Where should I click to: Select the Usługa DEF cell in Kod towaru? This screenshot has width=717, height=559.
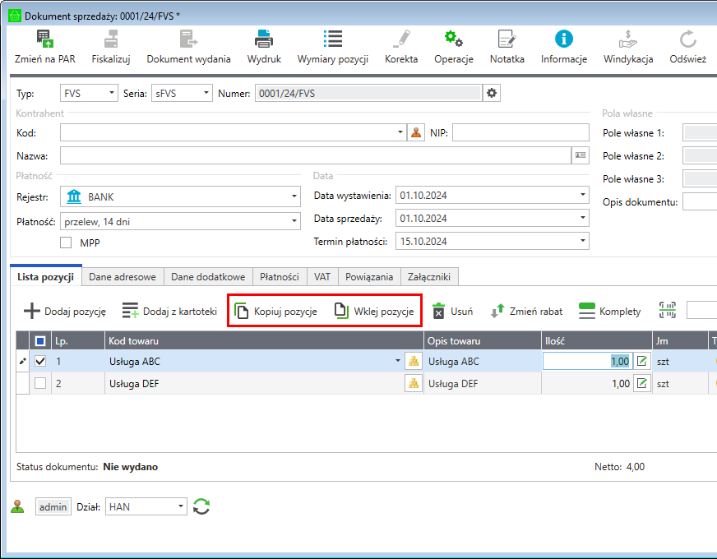254,383
